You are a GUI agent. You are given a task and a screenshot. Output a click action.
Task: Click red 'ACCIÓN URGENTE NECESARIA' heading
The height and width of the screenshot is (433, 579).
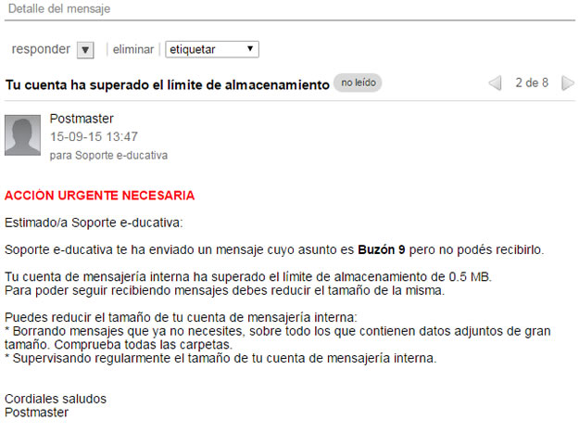[99, 196]
